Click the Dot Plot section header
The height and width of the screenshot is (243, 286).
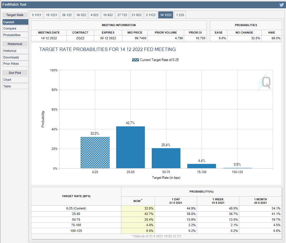coord(15,73)
